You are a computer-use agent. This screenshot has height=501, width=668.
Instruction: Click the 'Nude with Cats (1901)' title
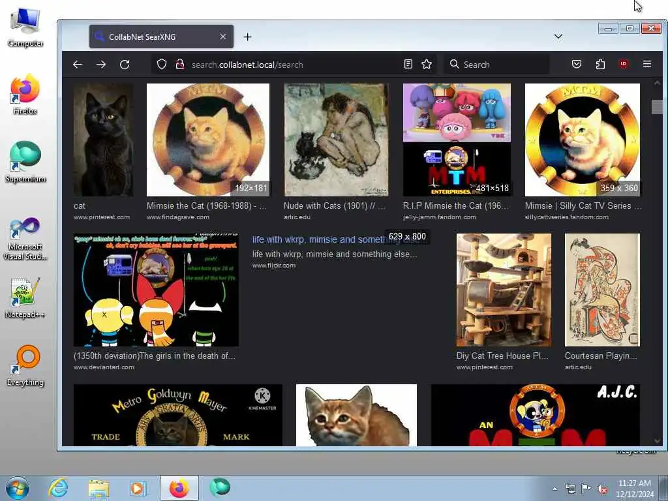pyautogui.click(x=335, y=205)
